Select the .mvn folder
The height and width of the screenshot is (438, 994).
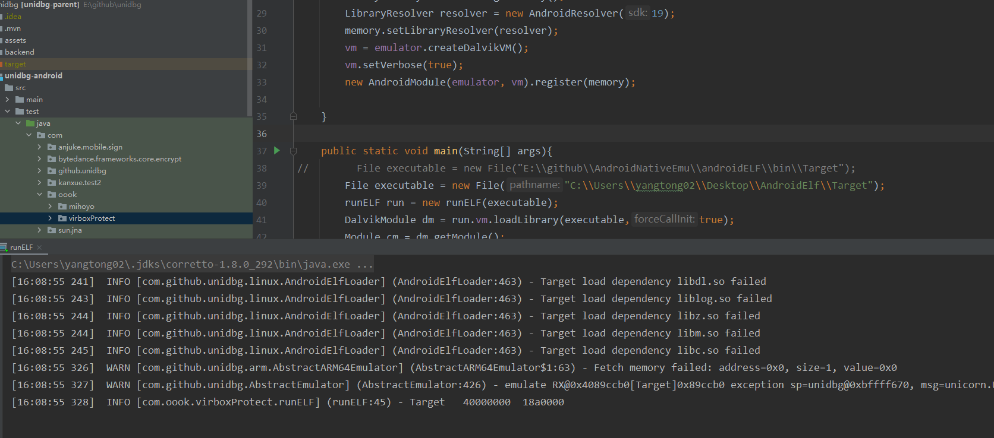12,28
